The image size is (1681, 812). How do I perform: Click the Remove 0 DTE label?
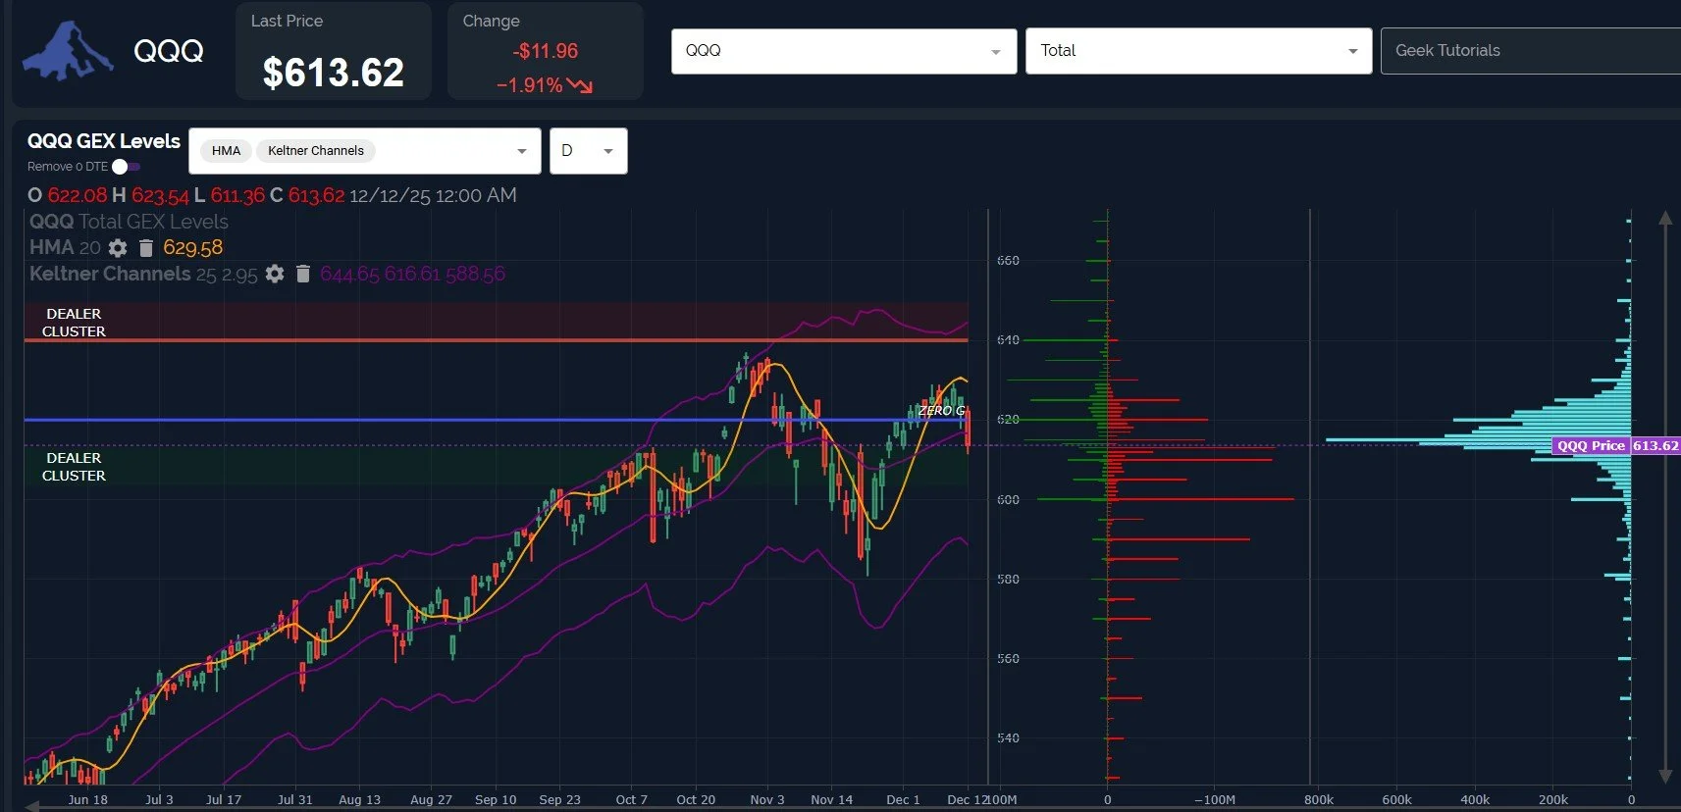pos(68,167)
